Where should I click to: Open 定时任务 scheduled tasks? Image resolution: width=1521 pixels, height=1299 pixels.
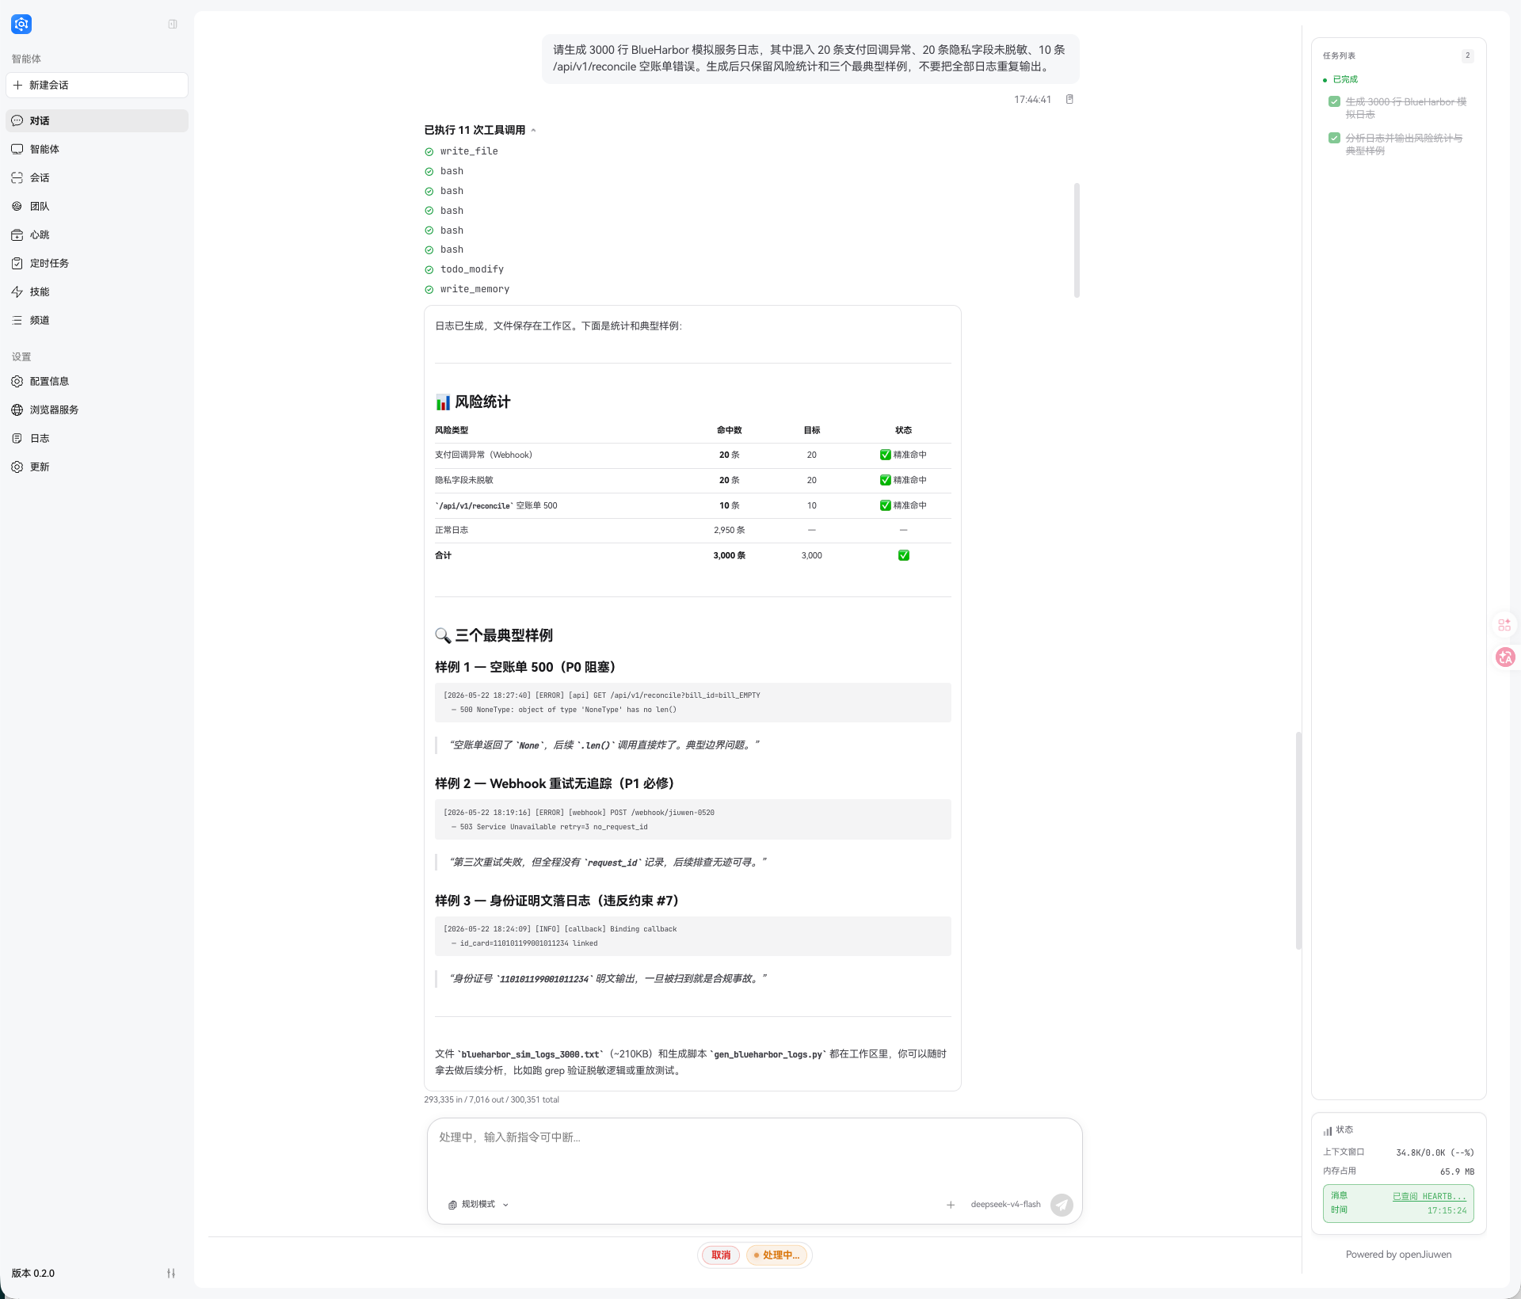pyautogui.click(x=97, y=263)
